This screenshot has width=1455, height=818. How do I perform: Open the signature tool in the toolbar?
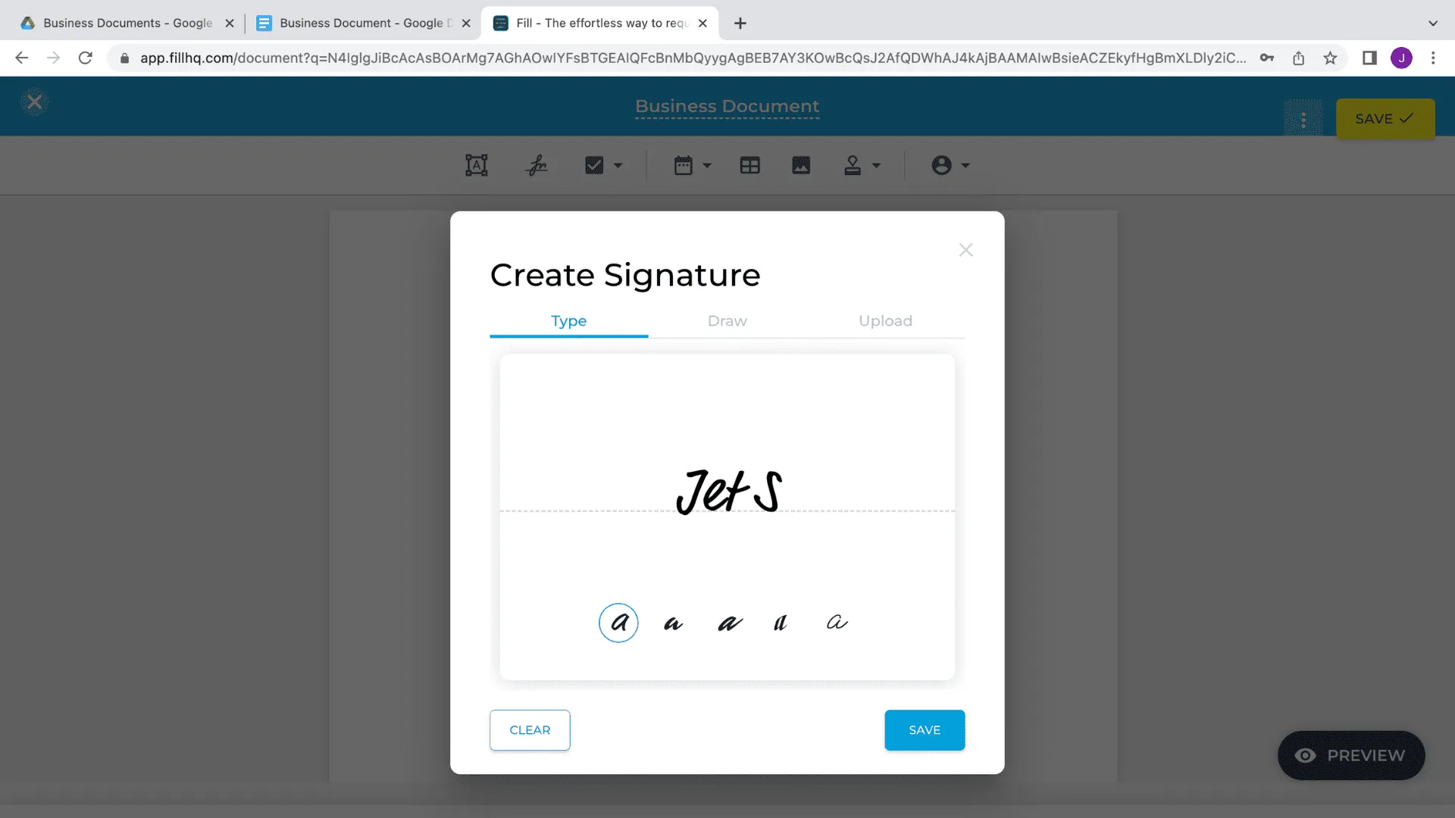coord(537,164)
